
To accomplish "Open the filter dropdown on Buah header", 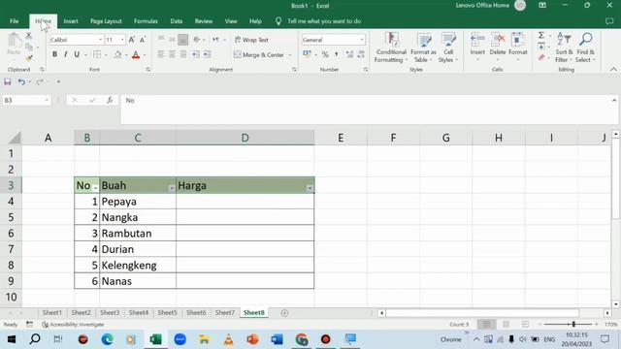I will (172, 188).
